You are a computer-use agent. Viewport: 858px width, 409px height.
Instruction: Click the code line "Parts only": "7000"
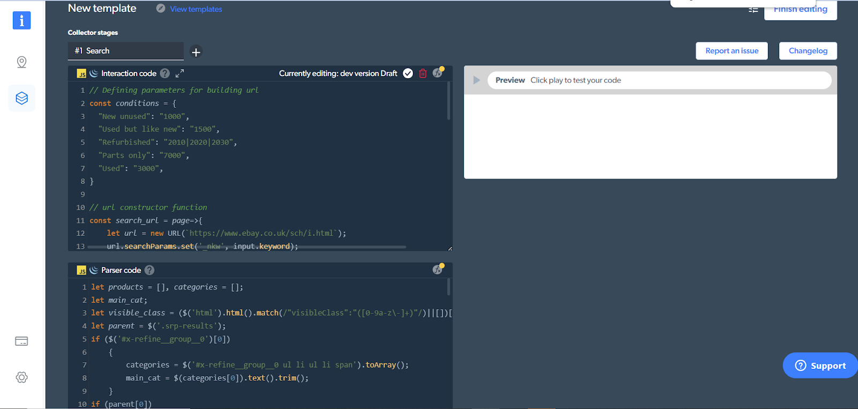[144, 155]
